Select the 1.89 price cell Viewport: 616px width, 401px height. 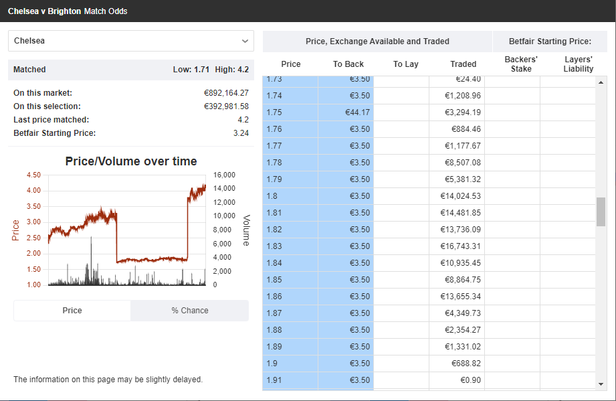pyautogui.click(x=290, y=346)
